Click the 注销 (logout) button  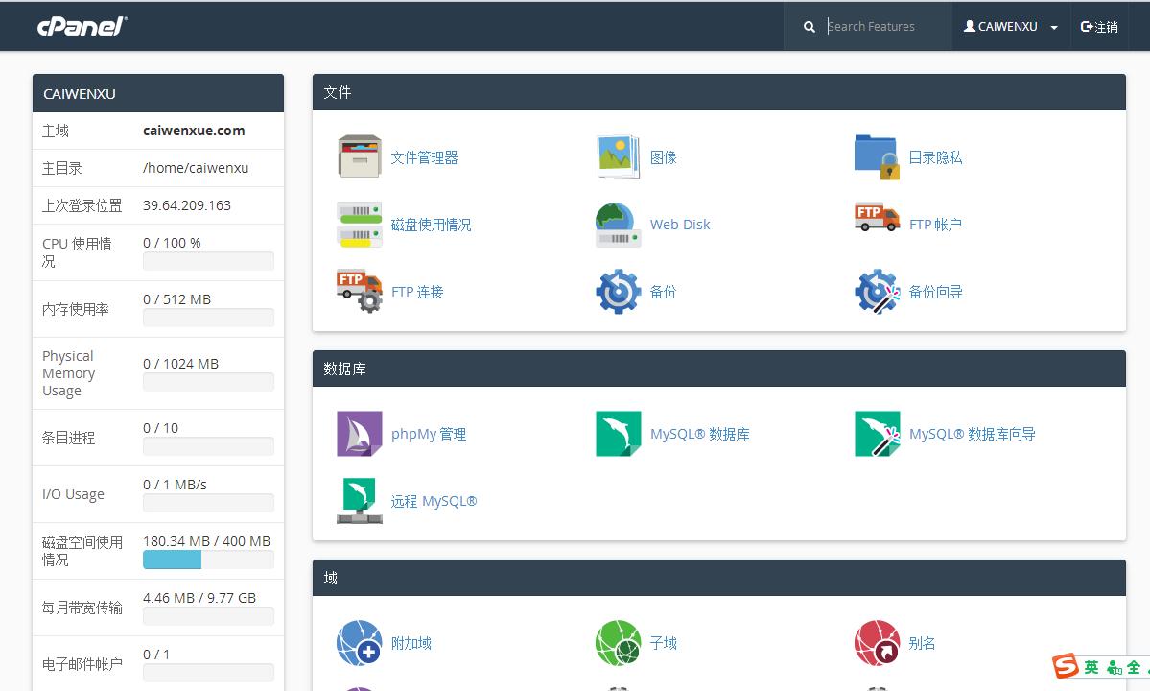(1098, 26)
